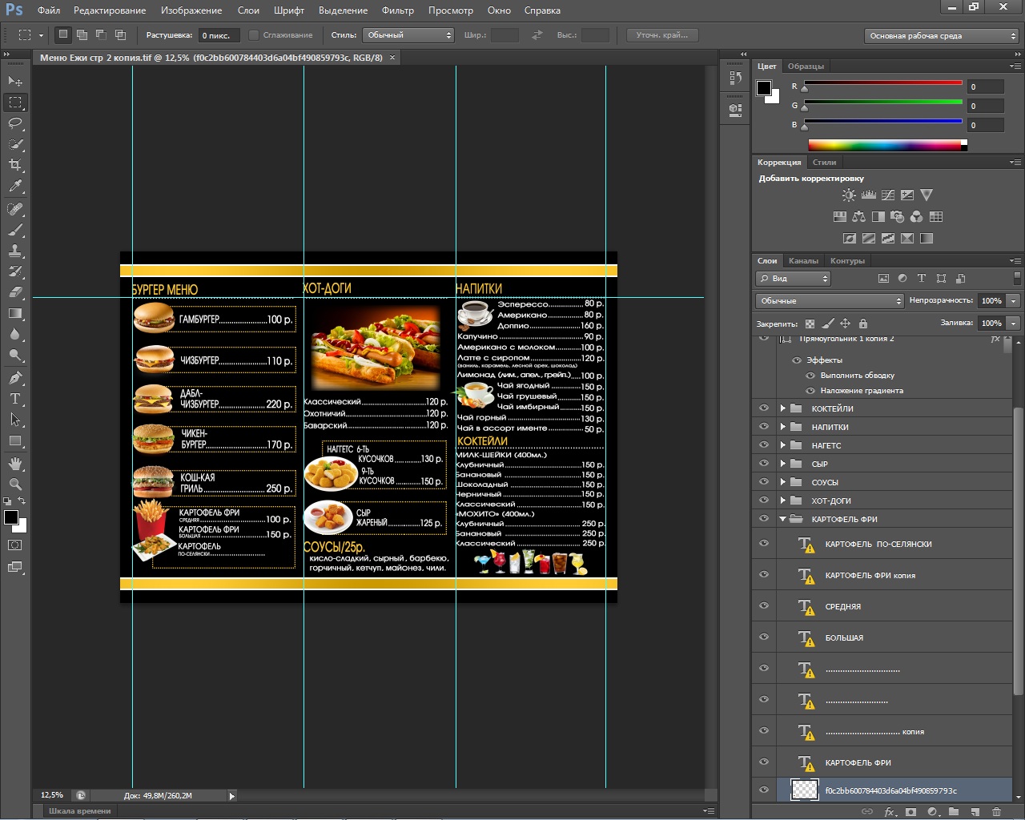Image resolution: width=1025 pixels, height=820 pixels.
Task: Enable the Сглаживание checkbox
Action: (254, 35)
